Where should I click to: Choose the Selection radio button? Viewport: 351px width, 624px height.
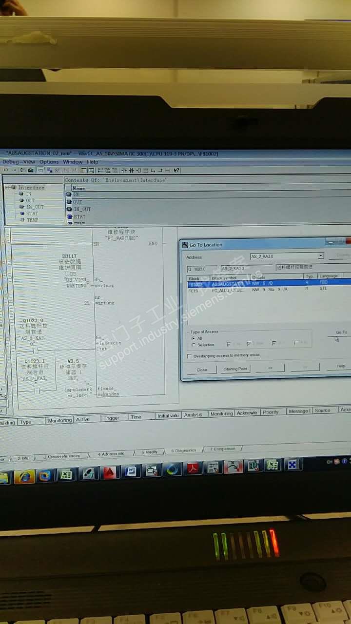pyautogui.click(x=194, y=345)
